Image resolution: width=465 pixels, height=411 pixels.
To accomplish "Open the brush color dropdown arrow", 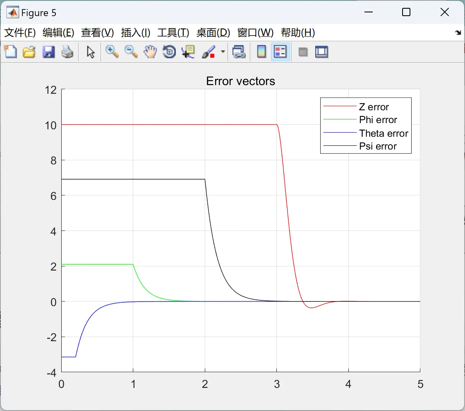I will click(223, 52).
